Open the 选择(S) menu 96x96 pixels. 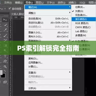(61, 3)
